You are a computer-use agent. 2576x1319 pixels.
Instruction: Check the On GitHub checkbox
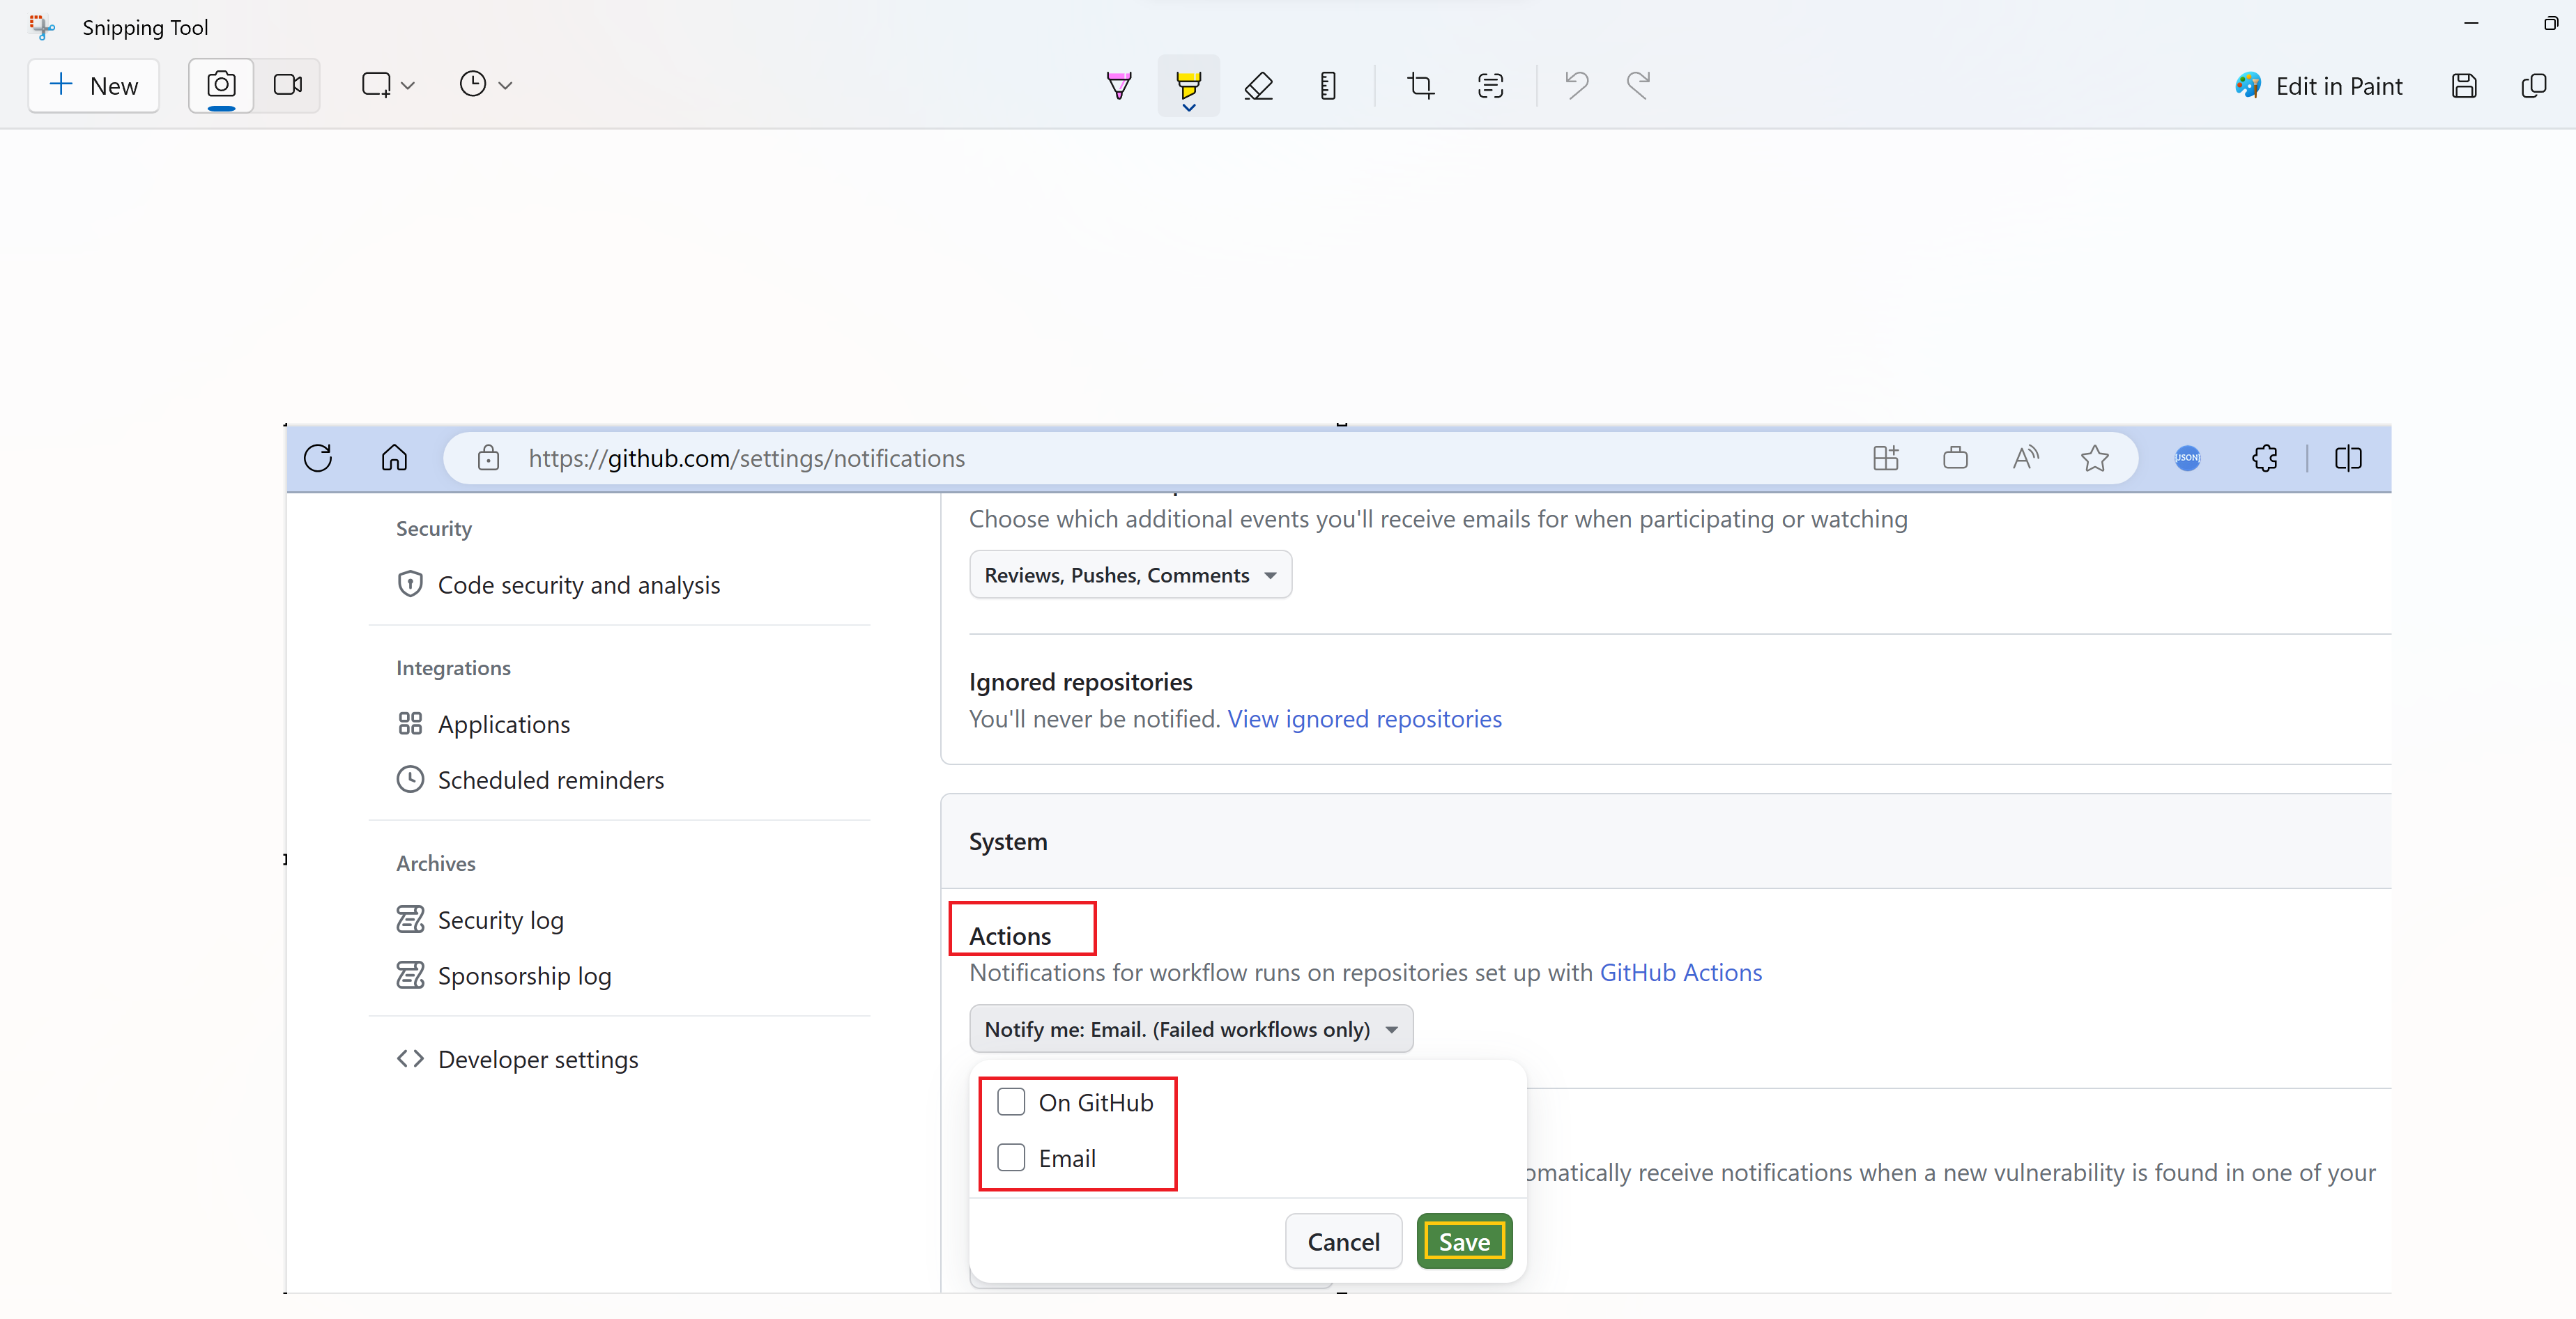1011,1102
